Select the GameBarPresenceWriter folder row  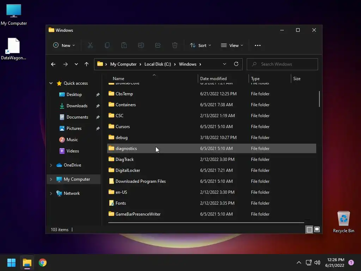(212, 214)
